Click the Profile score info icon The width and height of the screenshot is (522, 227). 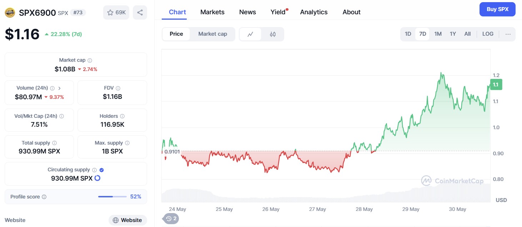click(x=44, y=197)
